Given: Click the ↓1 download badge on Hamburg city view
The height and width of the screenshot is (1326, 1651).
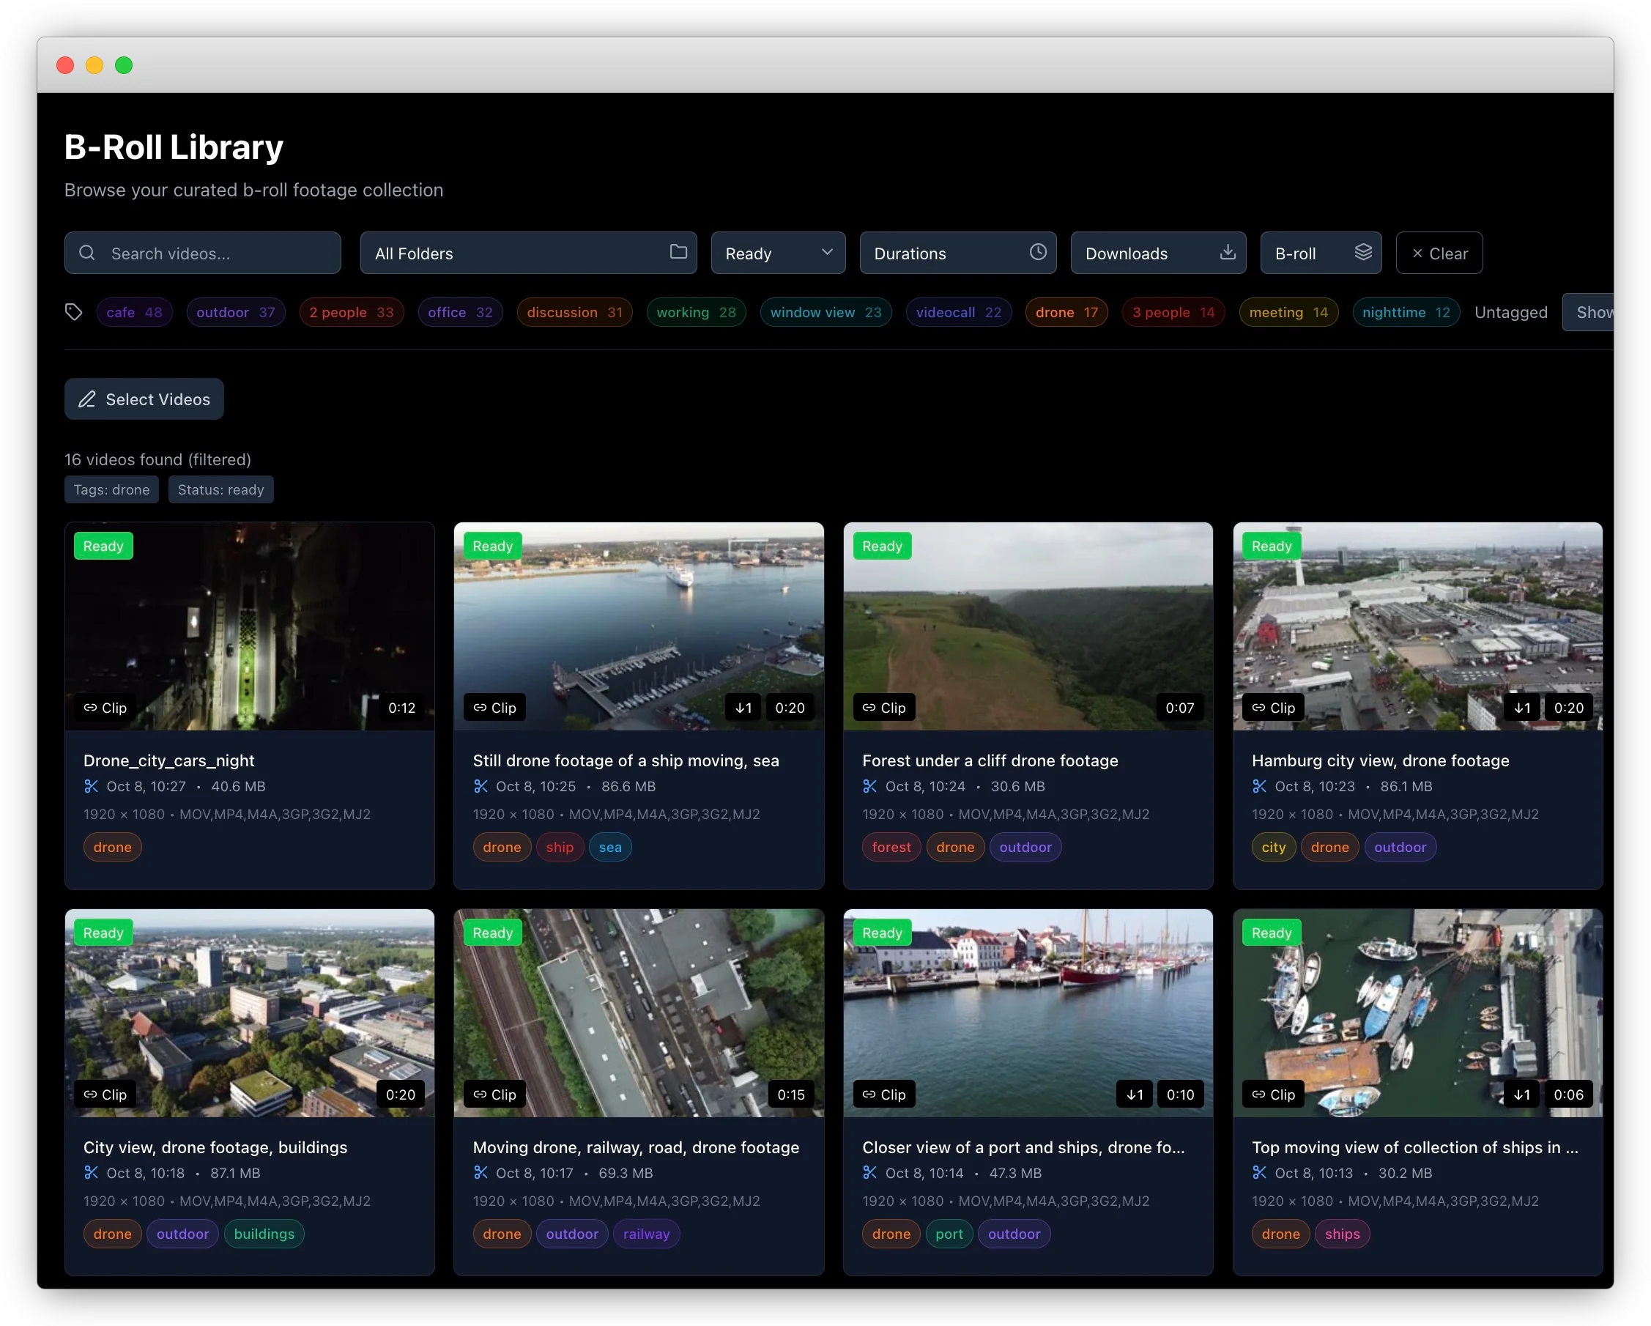Looking at the screenshot, I should click(x=1521, y=707).
